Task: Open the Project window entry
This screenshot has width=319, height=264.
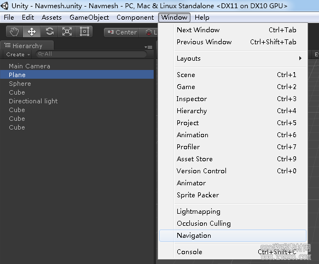Action: tap(233, 123)
